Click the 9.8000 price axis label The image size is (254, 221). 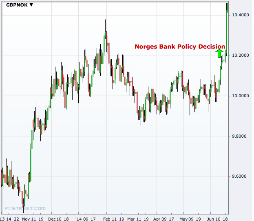(x=239, y=136)
